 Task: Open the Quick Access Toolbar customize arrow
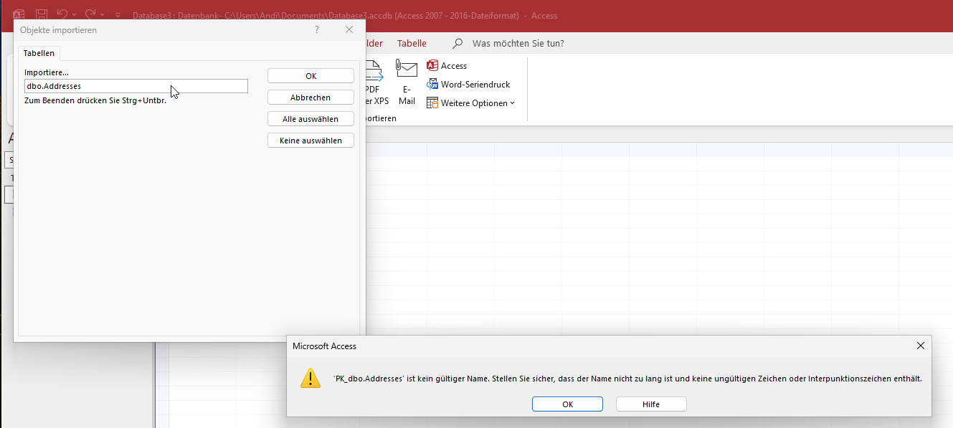tap(118, 15)
